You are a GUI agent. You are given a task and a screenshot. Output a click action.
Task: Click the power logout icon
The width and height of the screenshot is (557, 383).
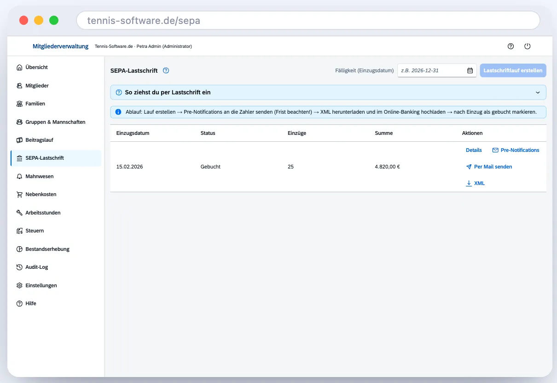[528, 46]
